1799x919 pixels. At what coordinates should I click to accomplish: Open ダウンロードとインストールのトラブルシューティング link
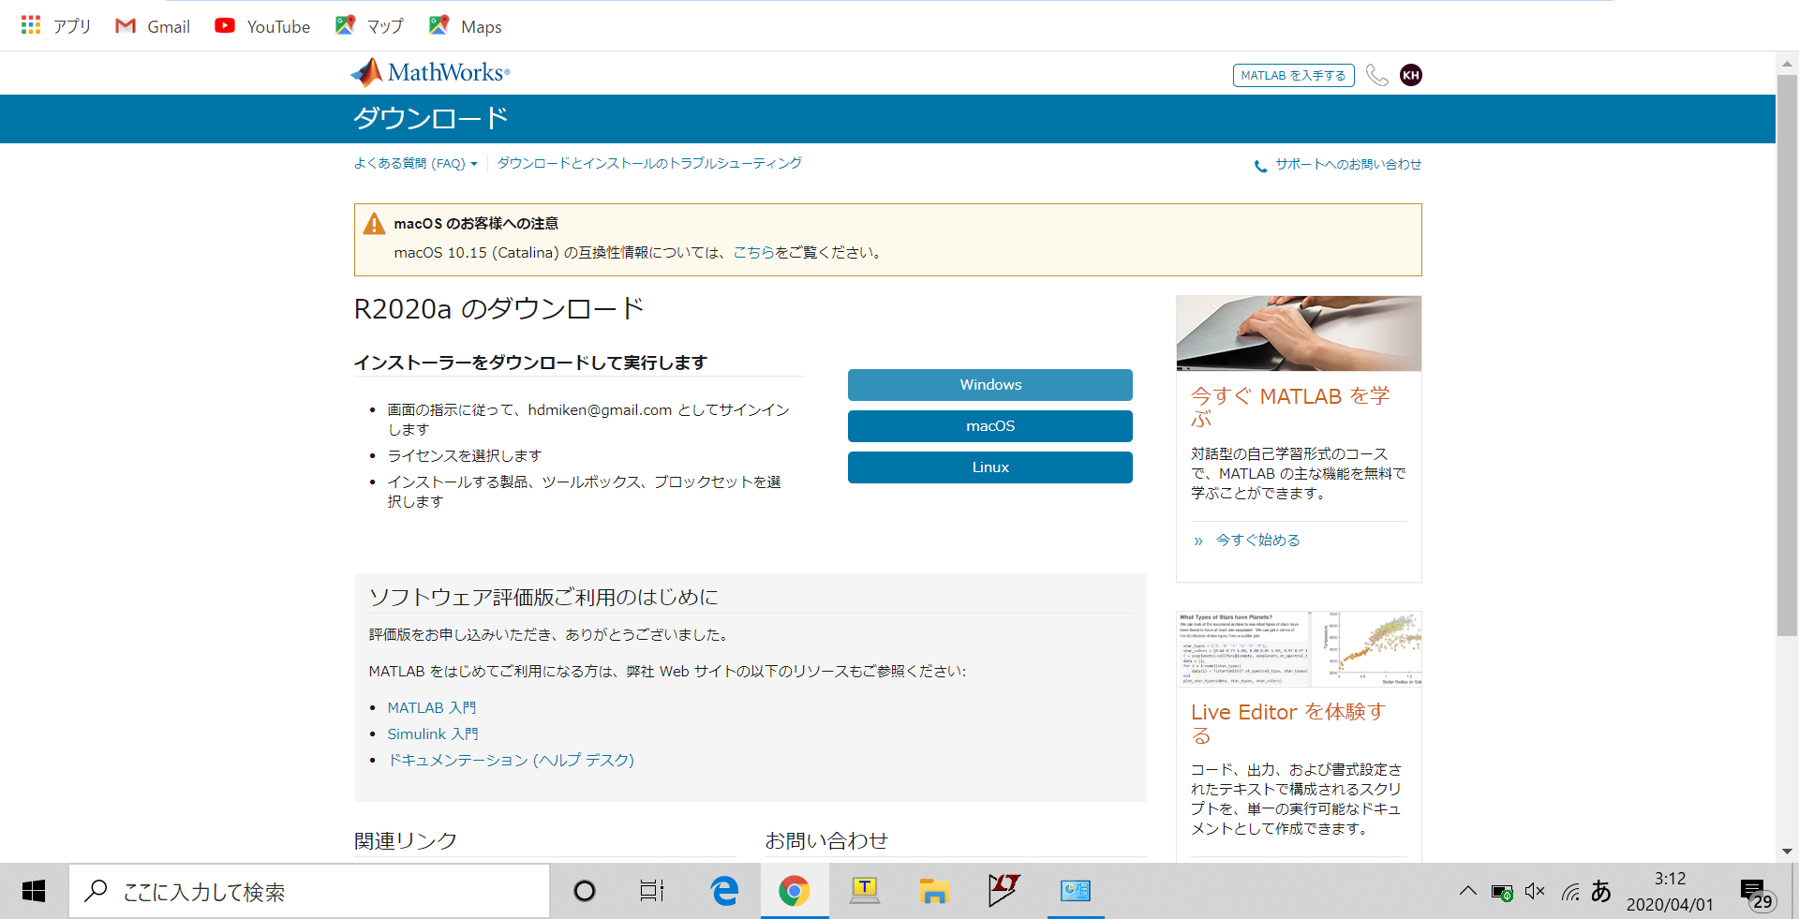pos(649,163)
